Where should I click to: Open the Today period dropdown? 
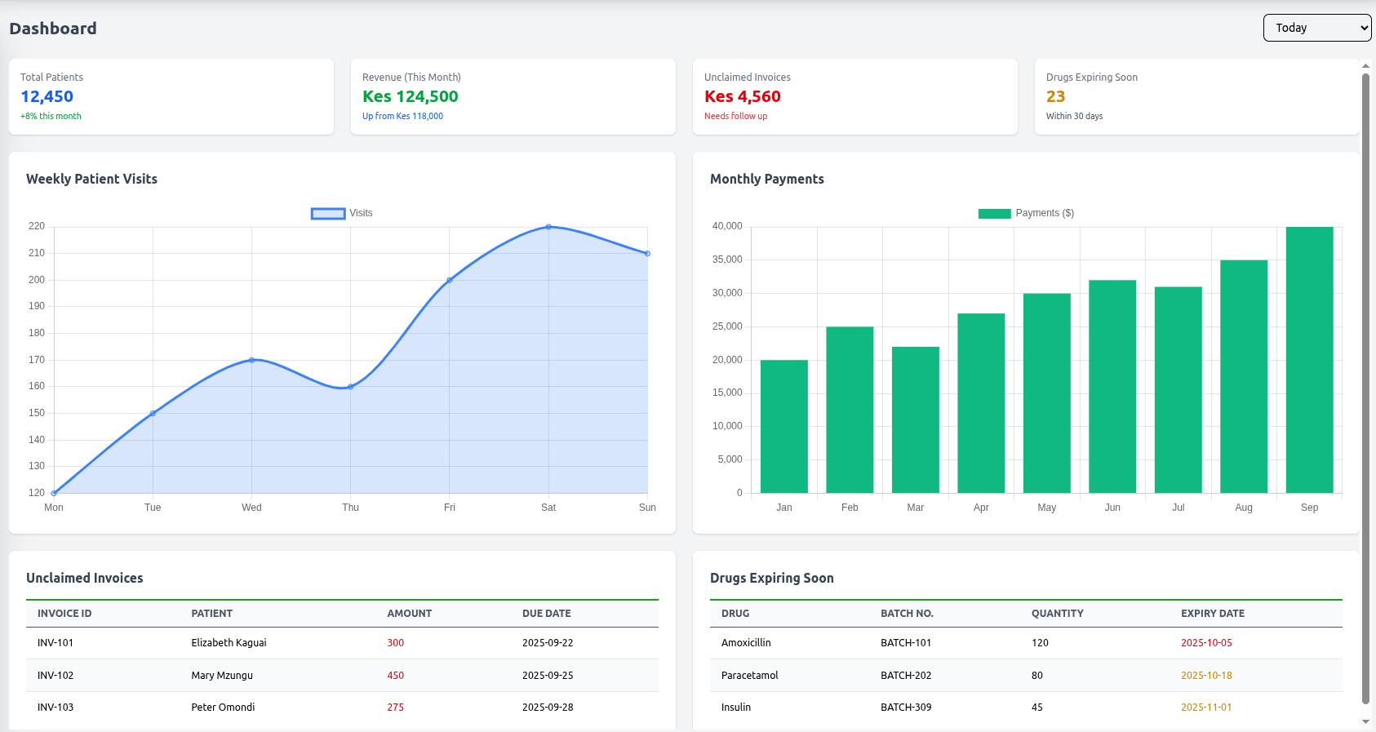click(x=1317, y=28)
